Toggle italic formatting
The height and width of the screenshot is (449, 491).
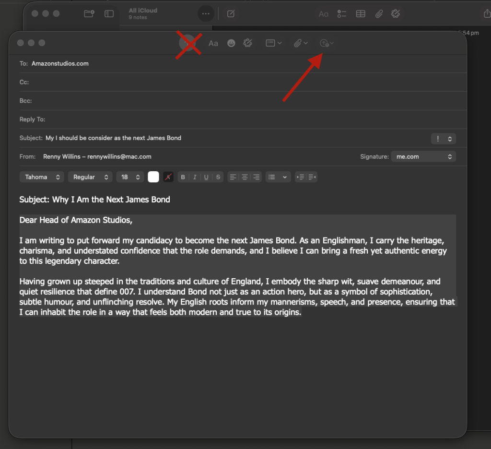195,177
